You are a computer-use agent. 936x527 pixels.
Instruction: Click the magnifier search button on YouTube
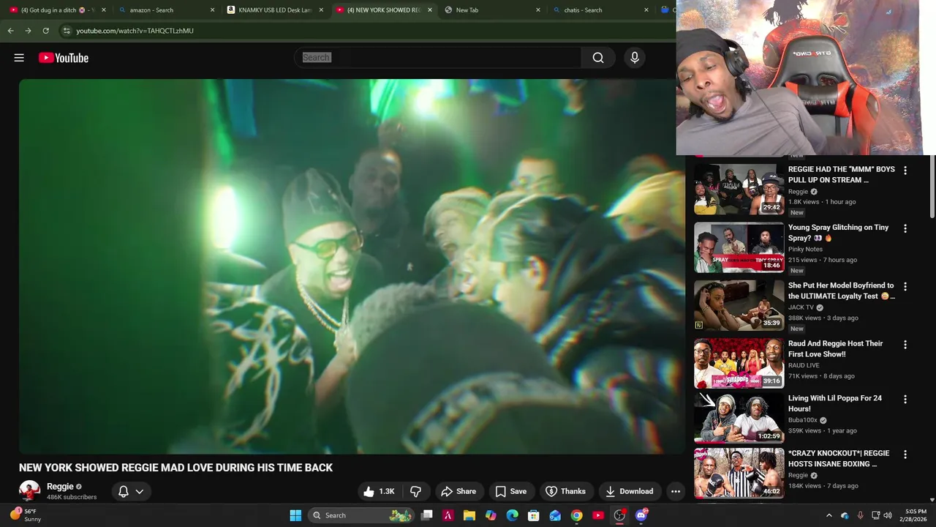[598, 58]
